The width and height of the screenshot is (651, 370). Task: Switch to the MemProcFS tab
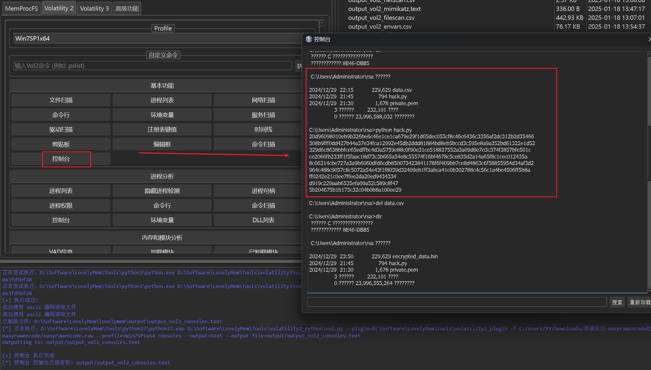click(x=21, y=8)
